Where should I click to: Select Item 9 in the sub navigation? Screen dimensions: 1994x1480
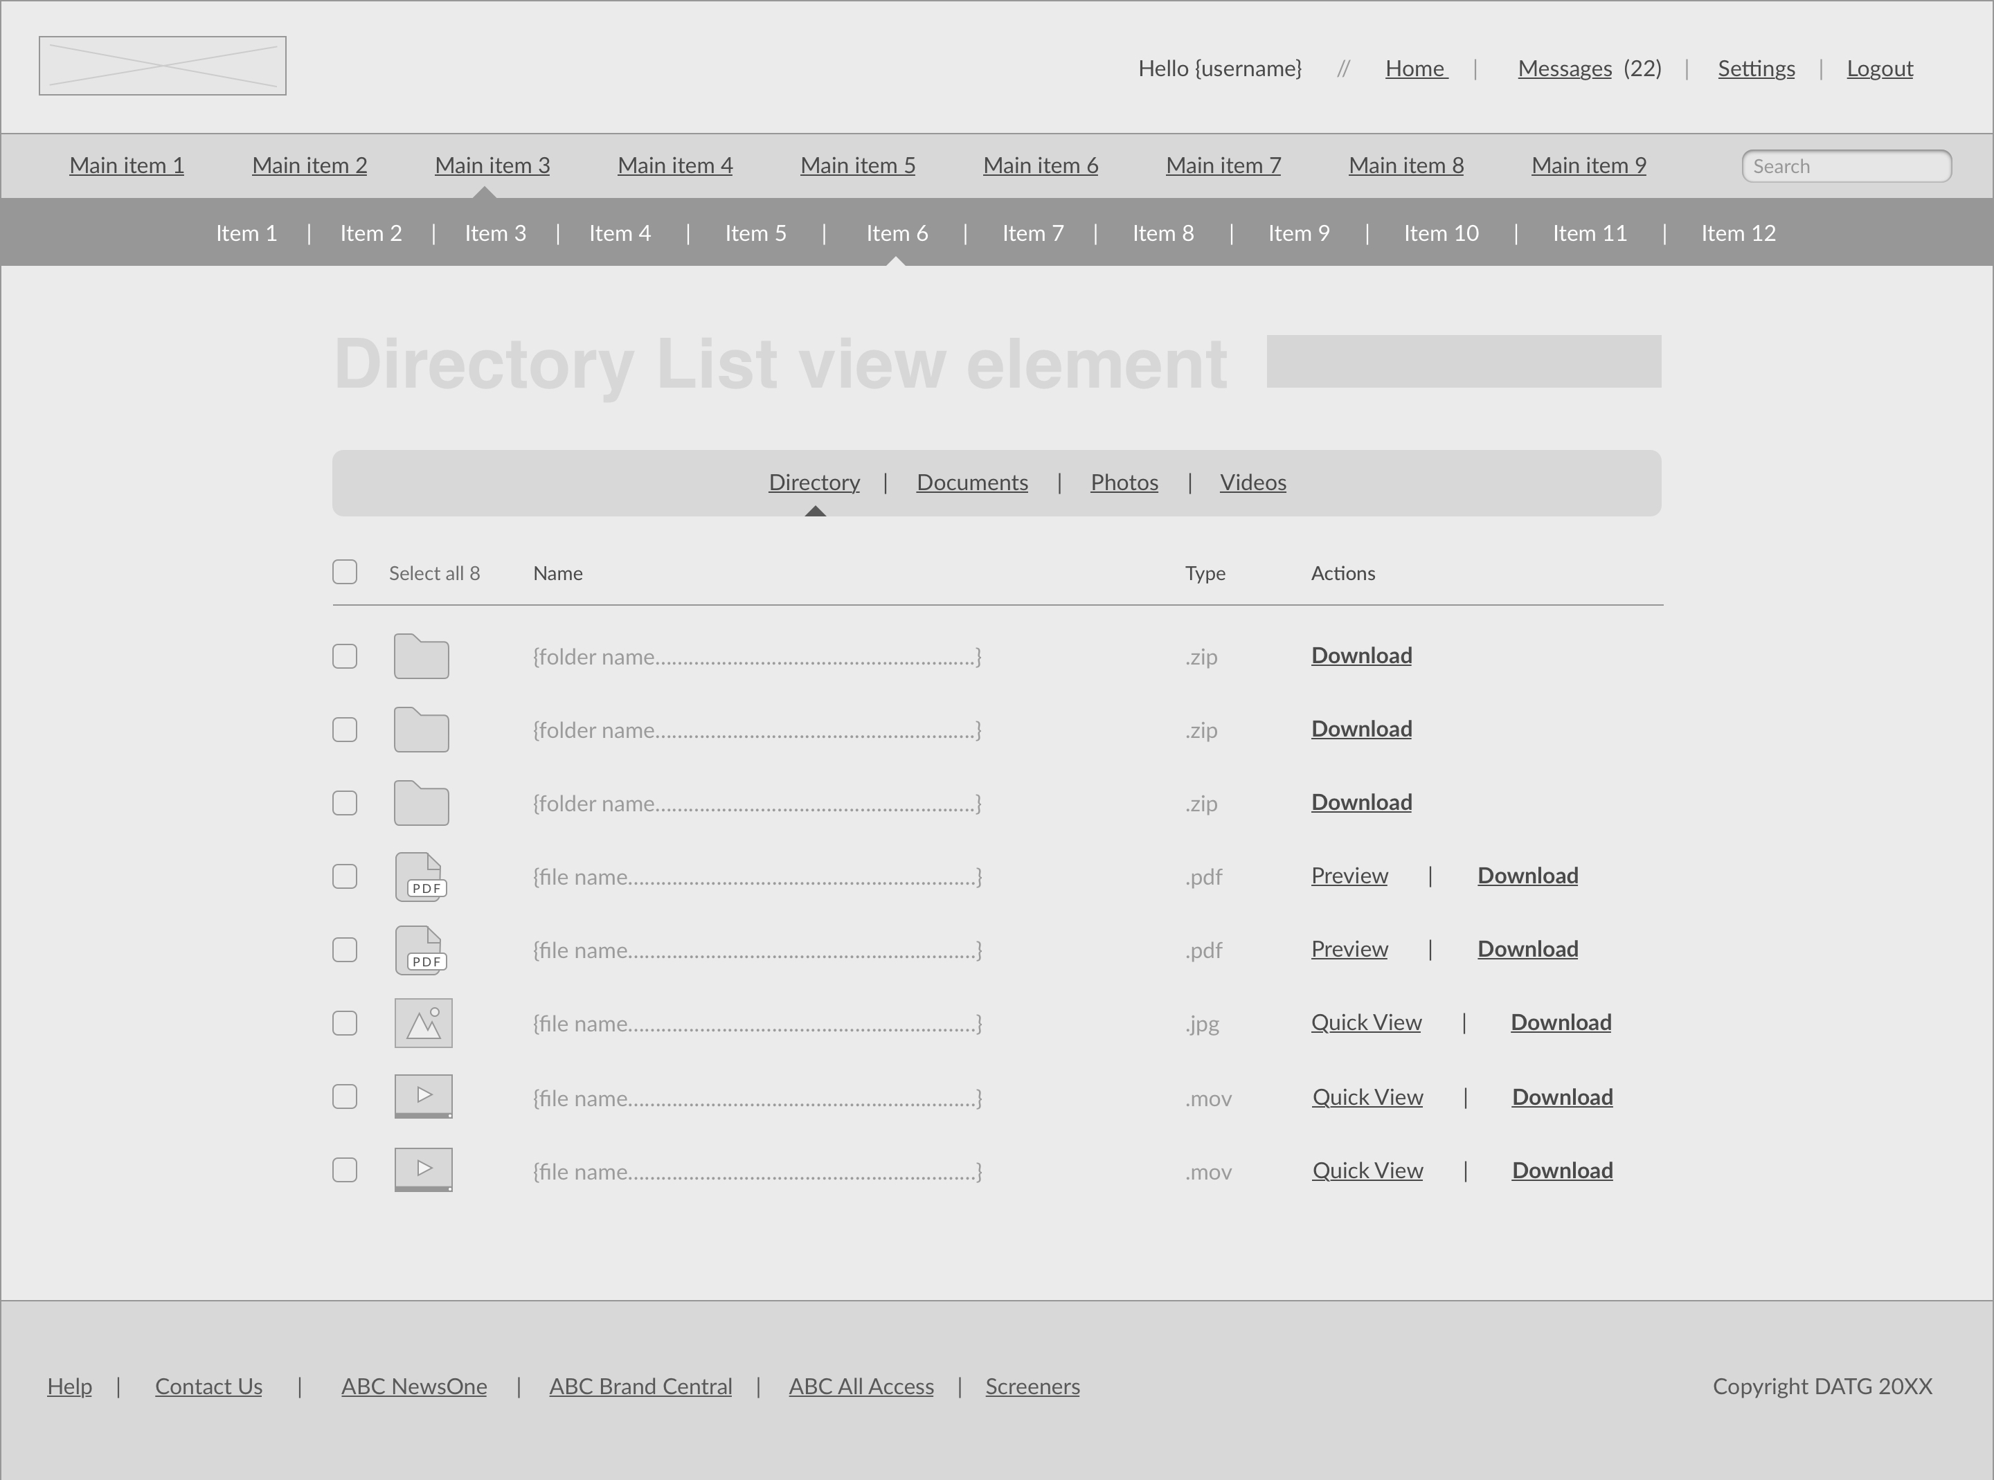(x=1298, y=234)
